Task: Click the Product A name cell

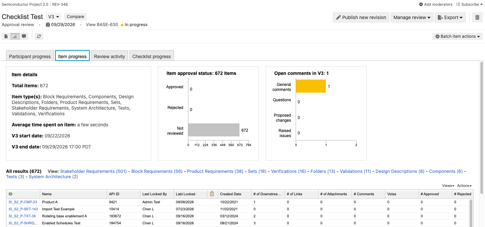Action: (x=74, y=202)
